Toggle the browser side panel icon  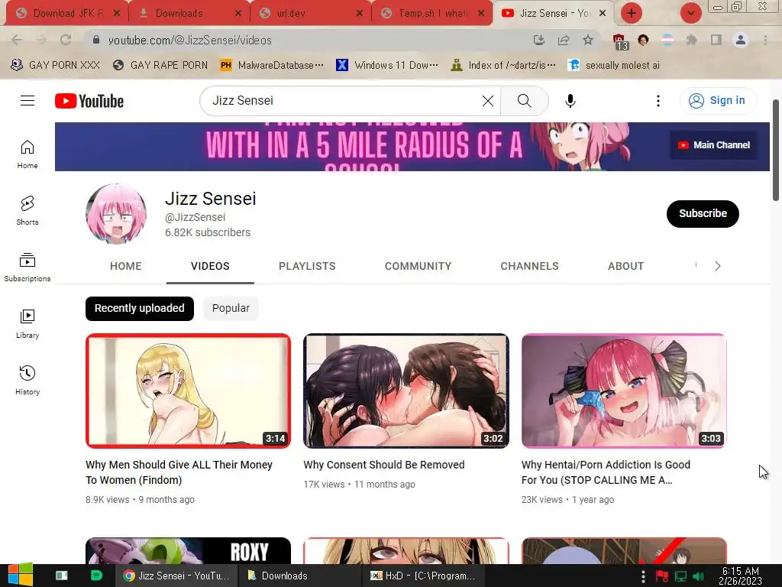tap(716, 40)
